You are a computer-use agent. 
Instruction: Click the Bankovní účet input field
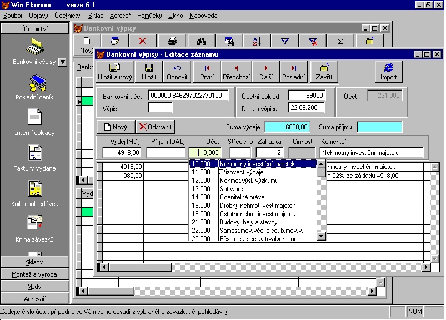point(188,96)
